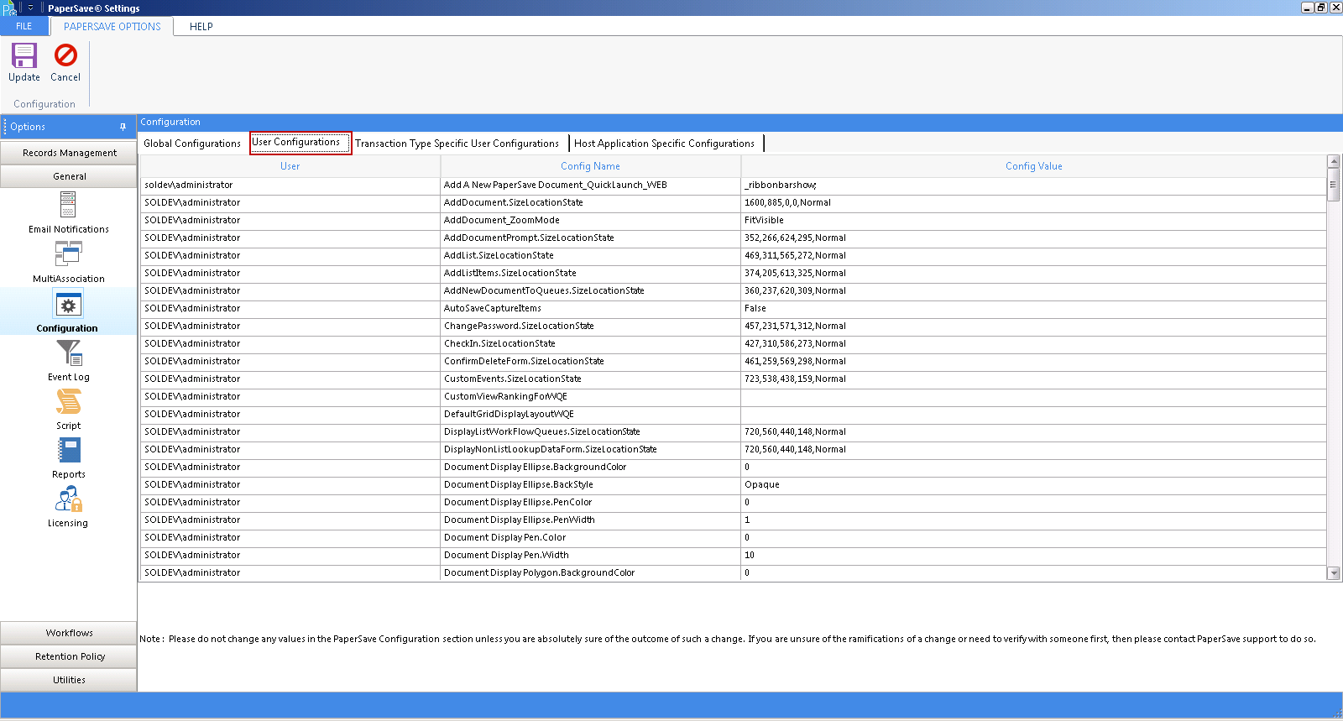1343x721 pixels.
Task: Select ChangePassword.SizeLocationState config name
Action: pos(590,327)
